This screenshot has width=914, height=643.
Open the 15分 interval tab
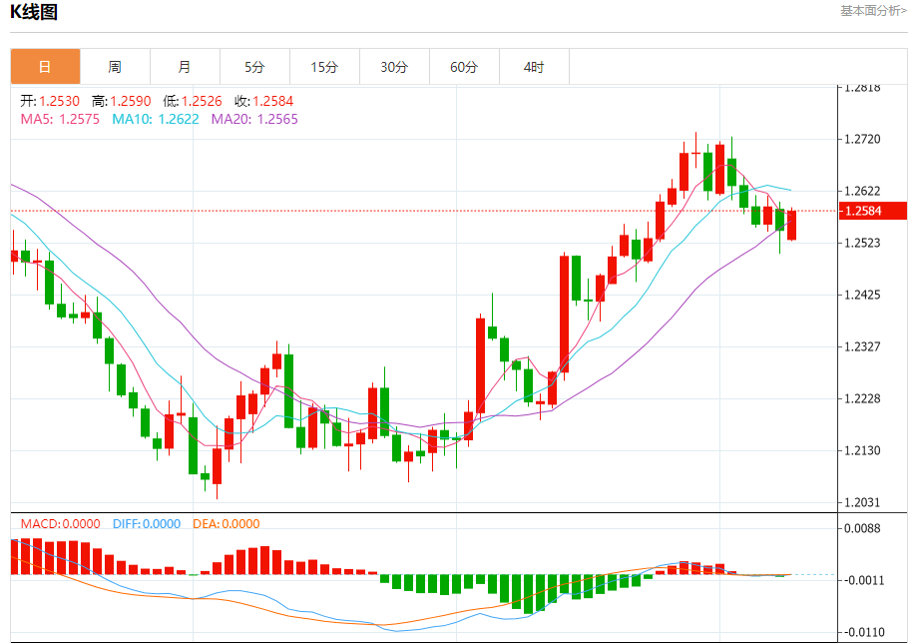click(x=324, y=67)
